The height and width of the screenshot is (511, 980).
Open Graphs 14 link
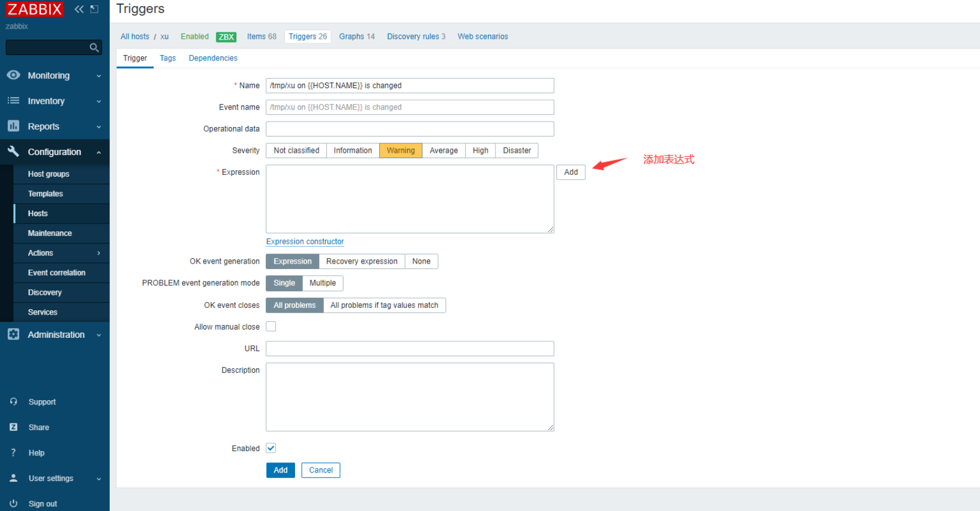pyautogui.click(x=357, y=37)
